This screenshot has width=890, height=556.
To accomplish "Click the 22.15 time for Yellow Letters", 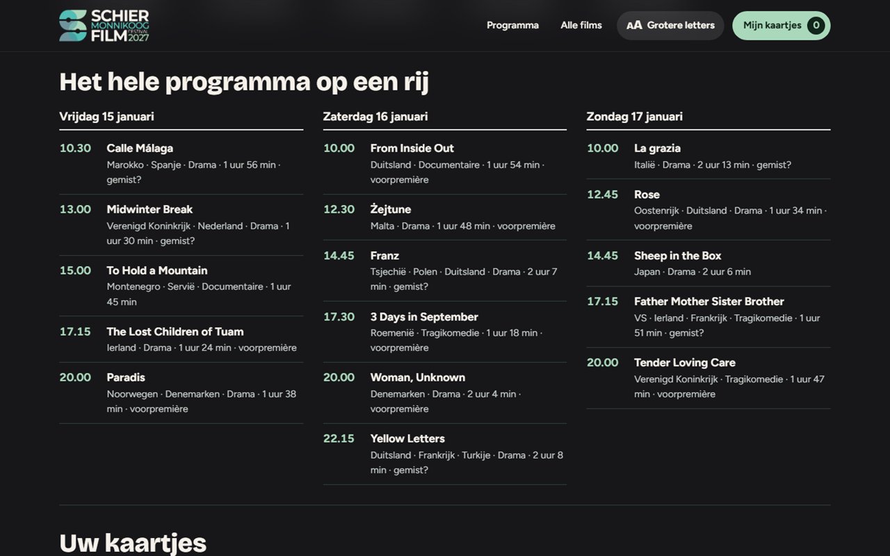I will click(x=339, y=439).
